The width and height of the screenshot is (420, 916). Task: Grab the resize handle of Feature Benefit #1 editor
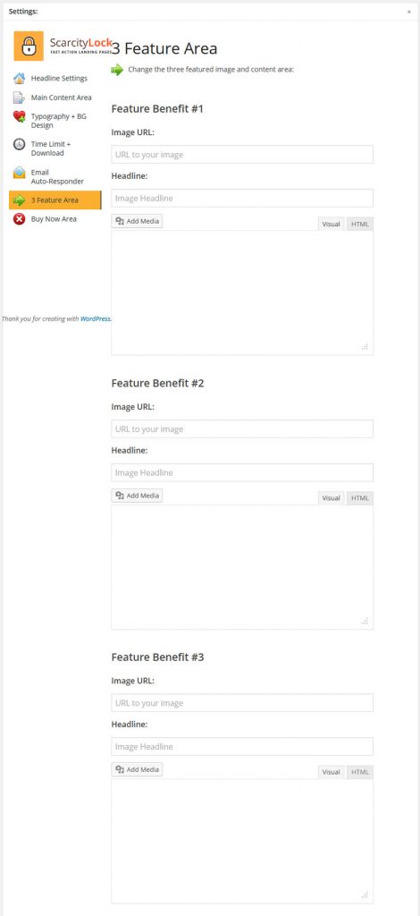click(365, 346)
